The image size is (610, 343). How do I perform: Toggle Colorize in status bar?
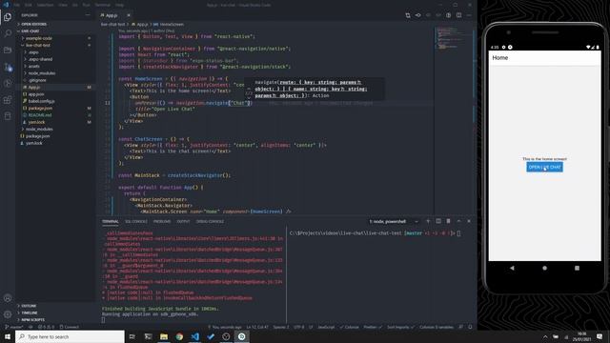(350, 327)
